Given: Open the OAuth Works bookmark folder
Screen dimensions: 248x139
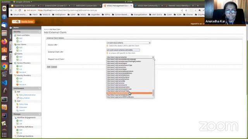Looking at the screenshot, I should click(x=19, y=15).
